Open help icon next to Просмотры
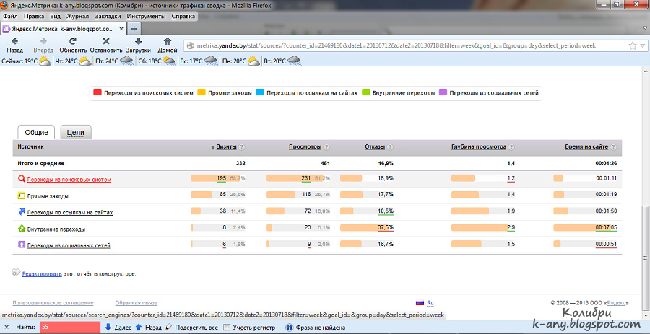This screenshot has width=650, height=334. click(x=326, y=147)
